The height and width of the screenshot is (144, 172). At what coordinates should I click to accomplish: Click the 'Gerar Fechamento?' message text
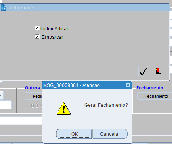click(106, 105)
